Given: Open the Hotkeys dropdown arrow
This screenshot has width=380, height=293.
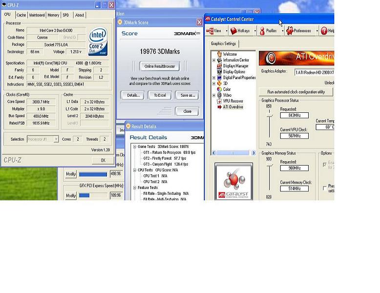Looking at the screenshot, I should pos(255,31).
